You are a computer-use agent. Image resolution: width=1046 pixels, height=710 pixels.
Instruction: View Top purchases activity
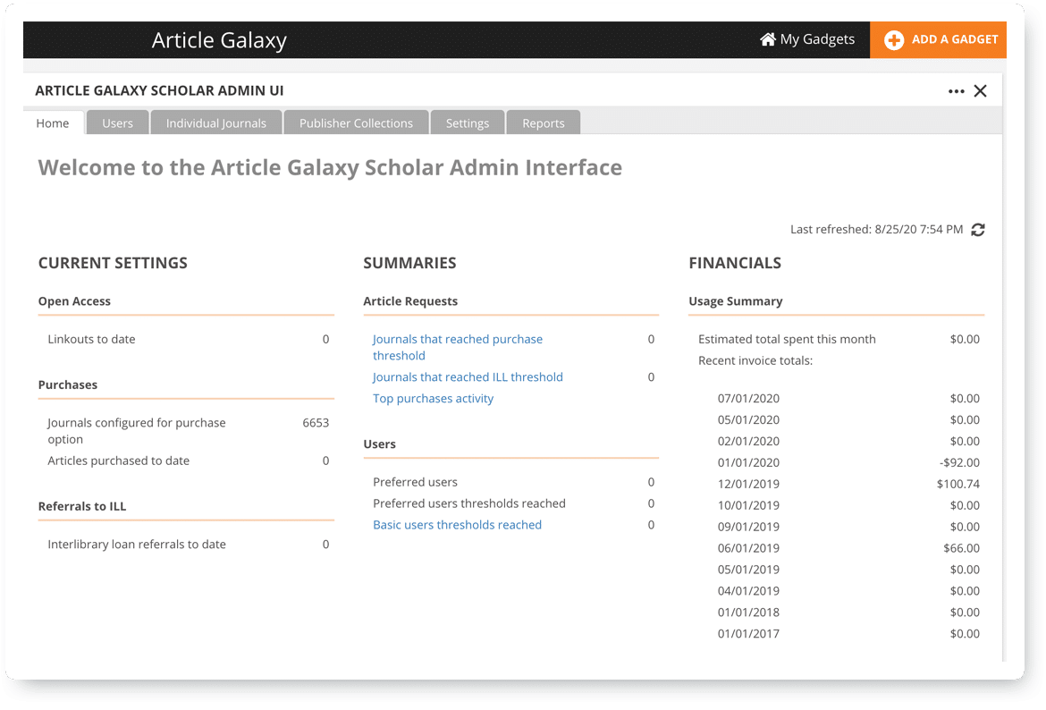(x=433, y=399)
